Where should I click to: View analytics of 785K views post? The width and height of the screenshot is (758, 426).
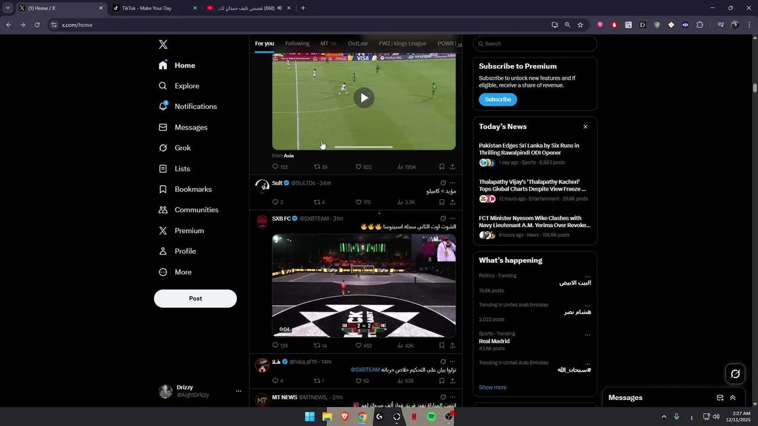pyautogui.click(x=406, y=167)
